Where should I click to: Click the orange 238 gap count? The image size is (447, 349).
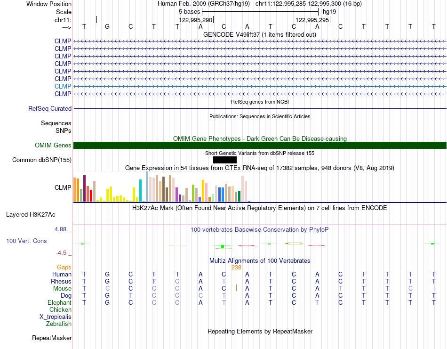[236, 268]
